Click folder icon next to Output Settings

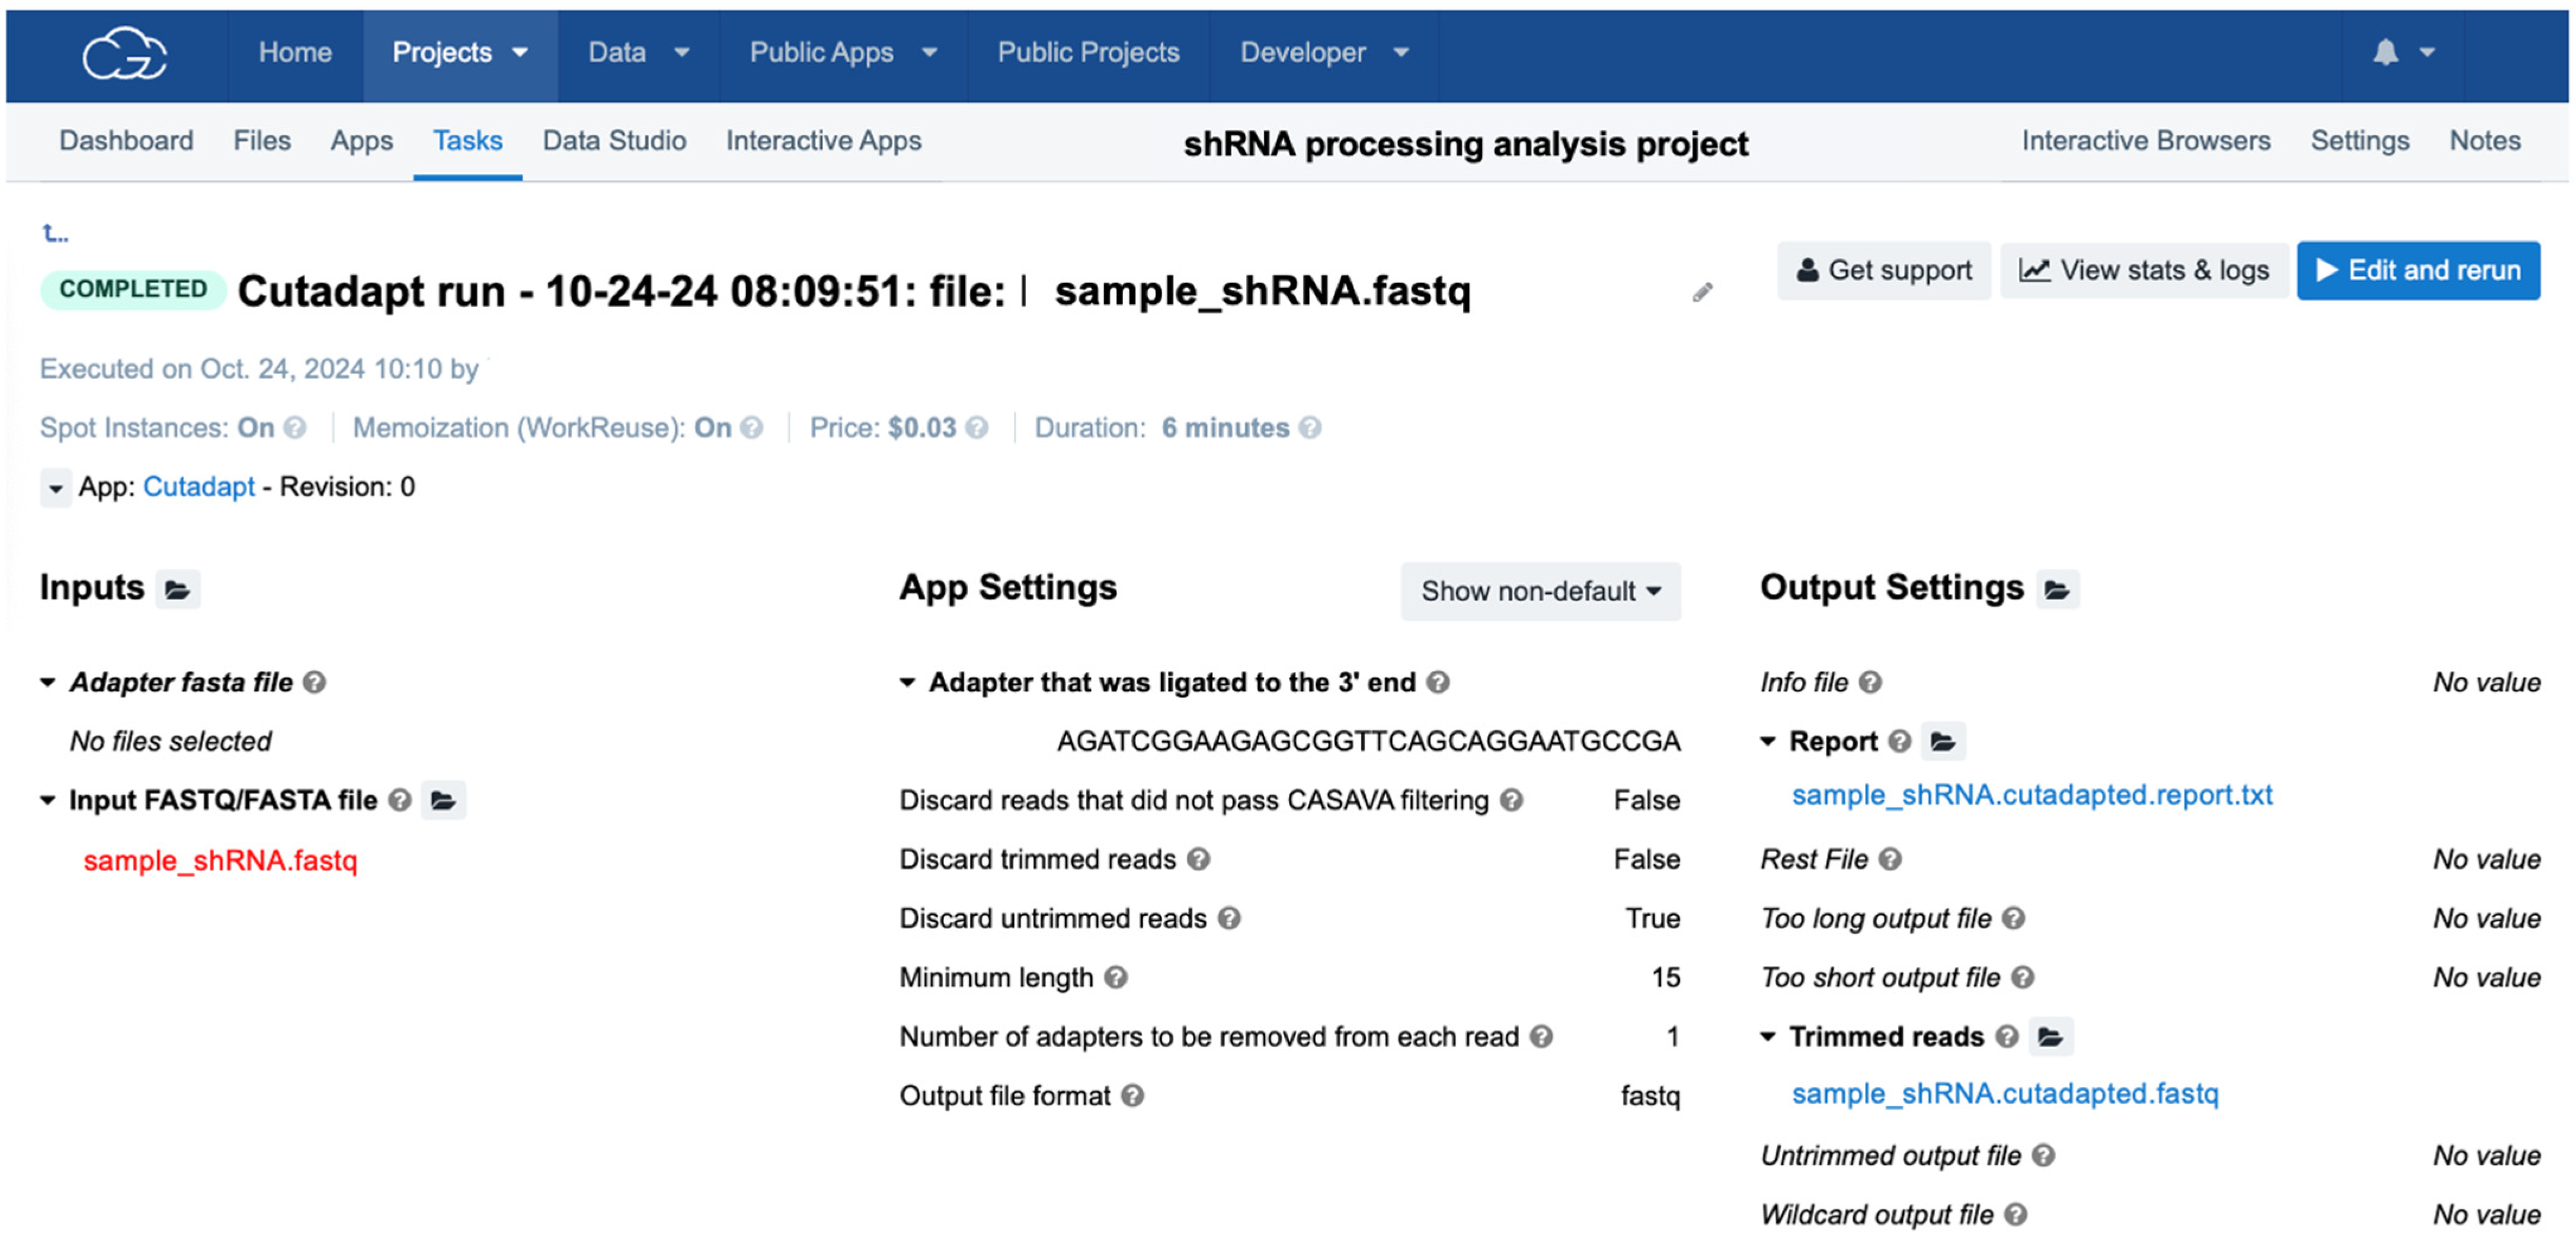(x=2057, y=590)
